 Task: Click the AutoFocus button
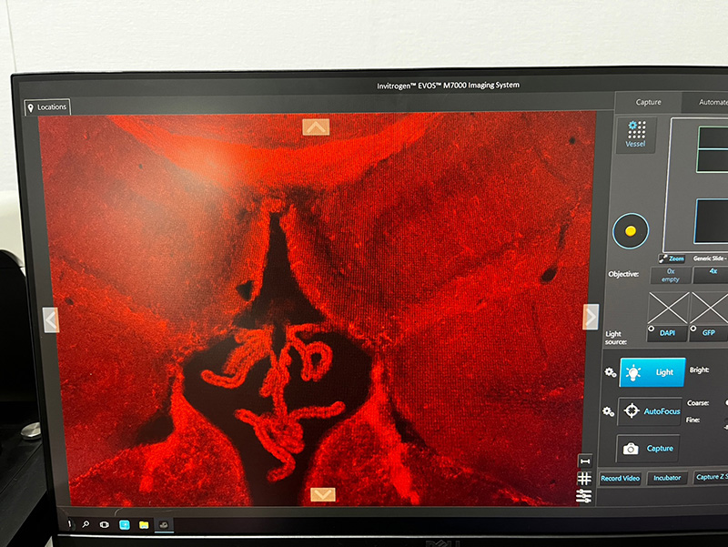point(650,411)
